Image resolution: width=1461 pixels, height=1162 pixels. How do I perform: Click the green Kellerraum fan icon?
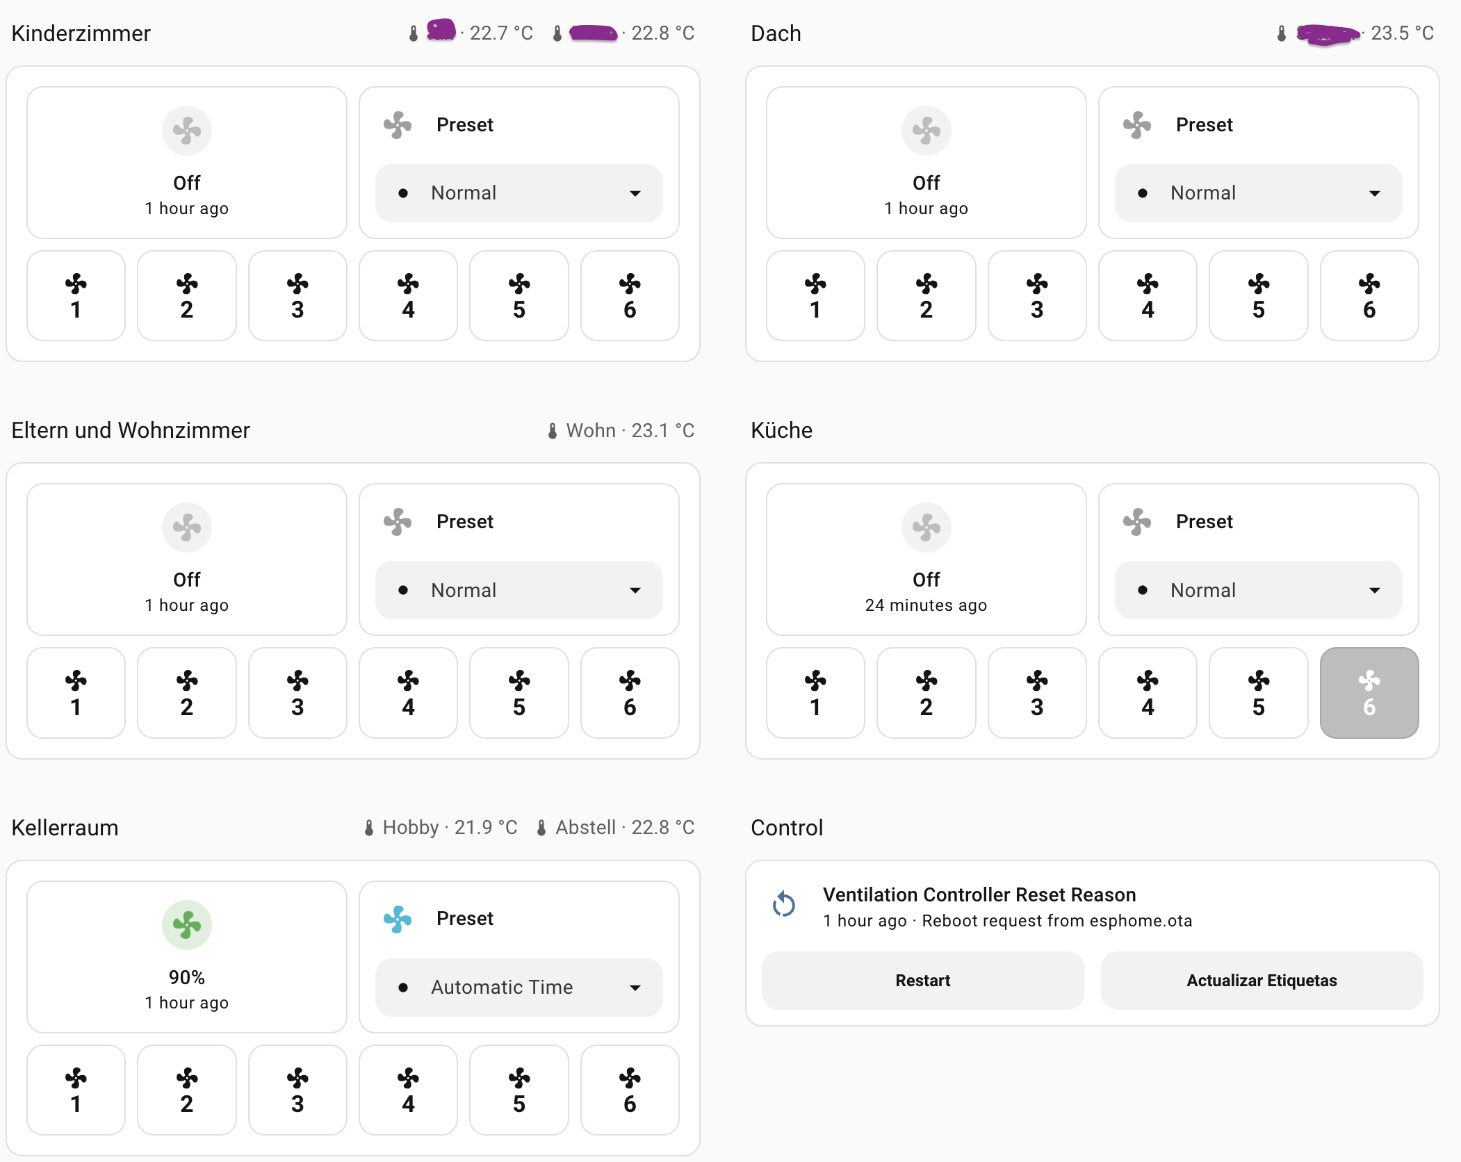pyautogui.click(x=186, y=925)
